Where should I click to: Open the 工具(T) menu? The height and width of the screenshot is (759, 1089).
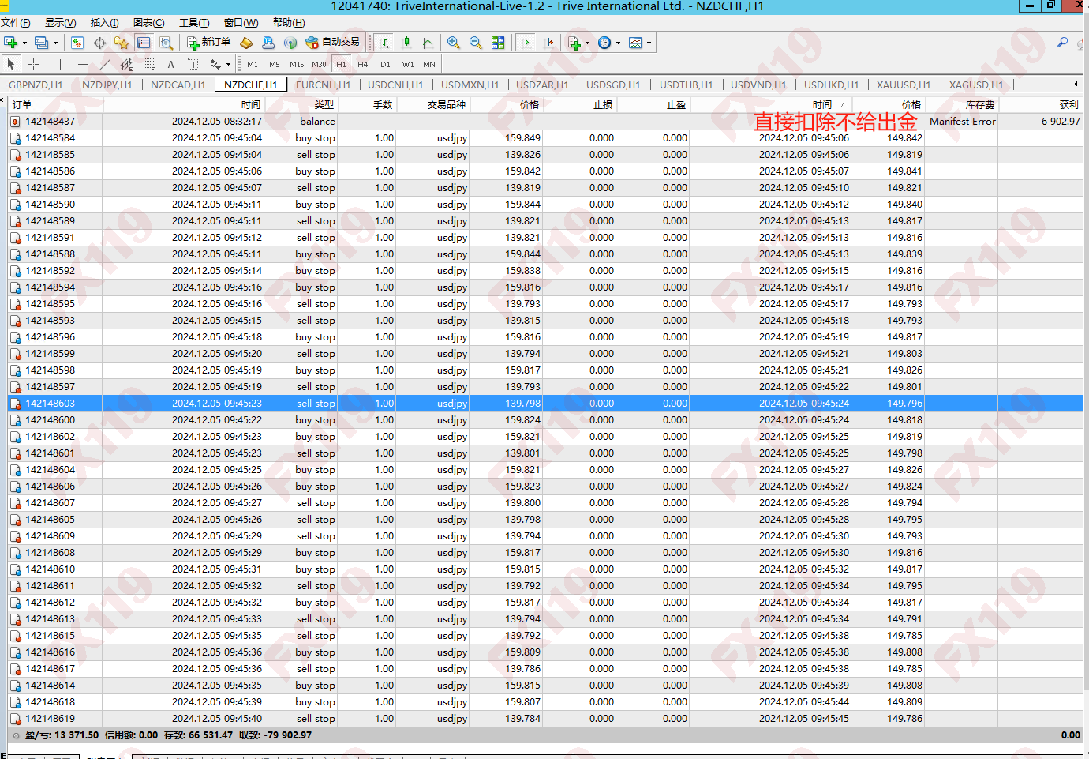pos(194,23)
